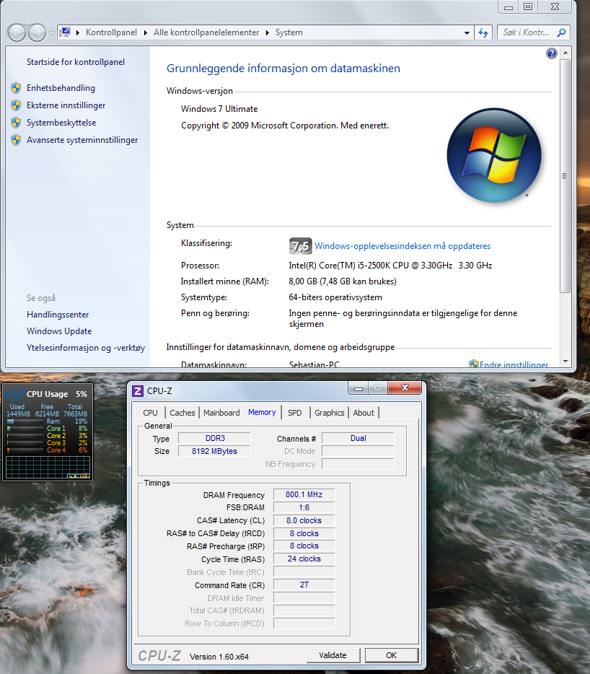Viewport: 590px width, 674px height.
Task: Switch to the Graphics tab in CPU-Z
Action: tap(330, 413)
